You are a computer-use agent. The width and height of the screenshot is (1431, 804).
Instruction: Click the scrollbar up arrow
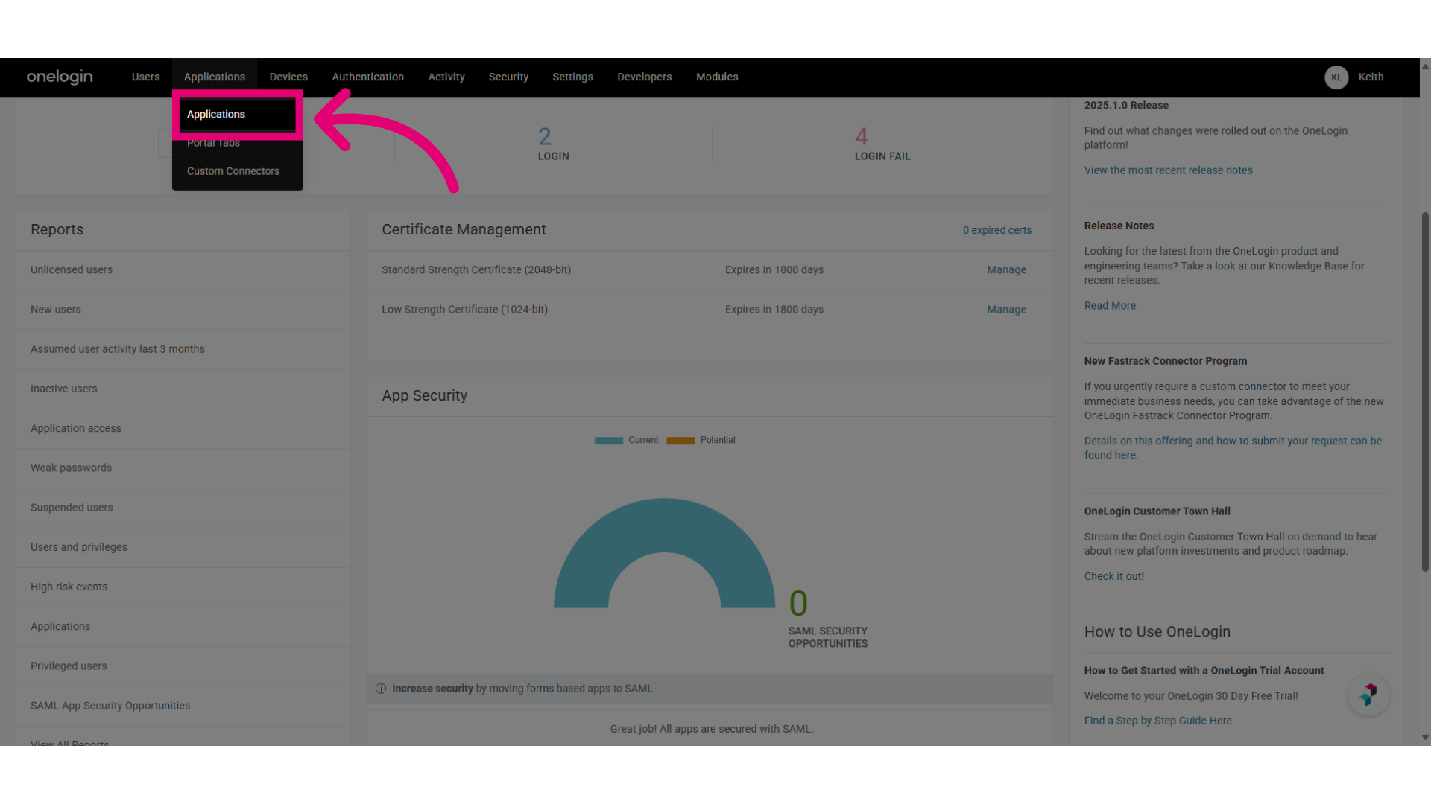coord(1425,66)
